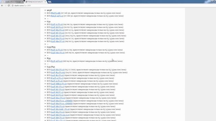Click the G31T-M3 (V1.0) link
Screen dimensions: 216x121
(x=57, y=30)
